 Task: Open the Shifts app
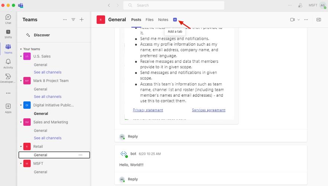(x=8, y=34)
